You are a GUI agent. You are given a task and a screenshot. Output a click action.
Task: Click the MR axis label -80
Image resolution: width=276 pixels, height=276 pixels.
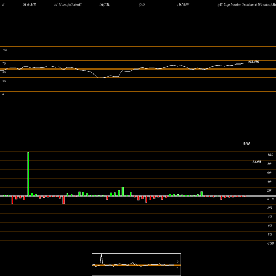tap(269, 235)
